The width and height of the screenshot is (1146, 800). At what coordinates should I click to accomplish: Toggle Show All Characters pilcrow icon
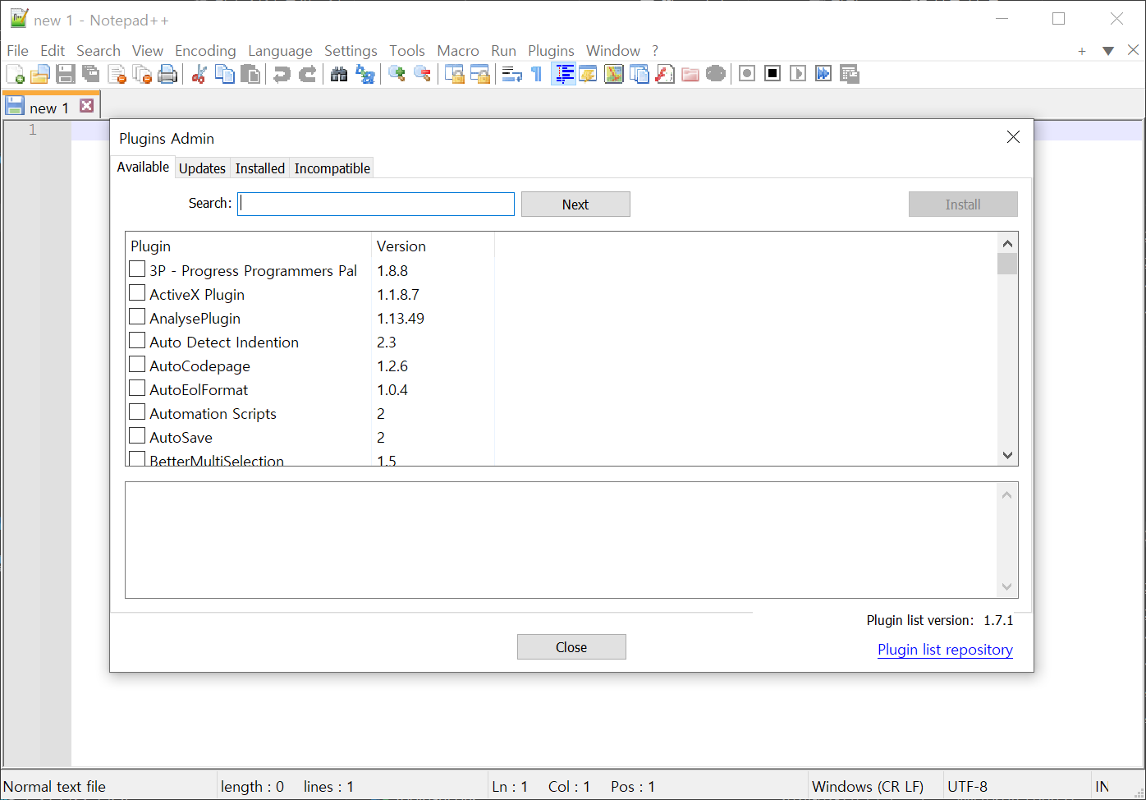click(536, 74)
